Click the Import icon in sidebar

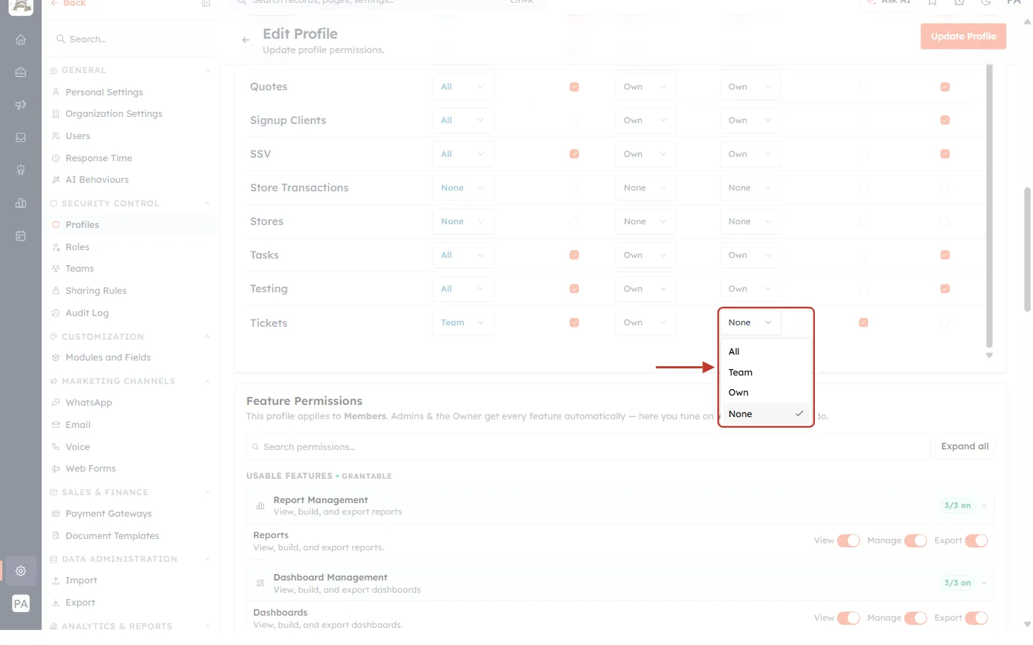[56, 580]
